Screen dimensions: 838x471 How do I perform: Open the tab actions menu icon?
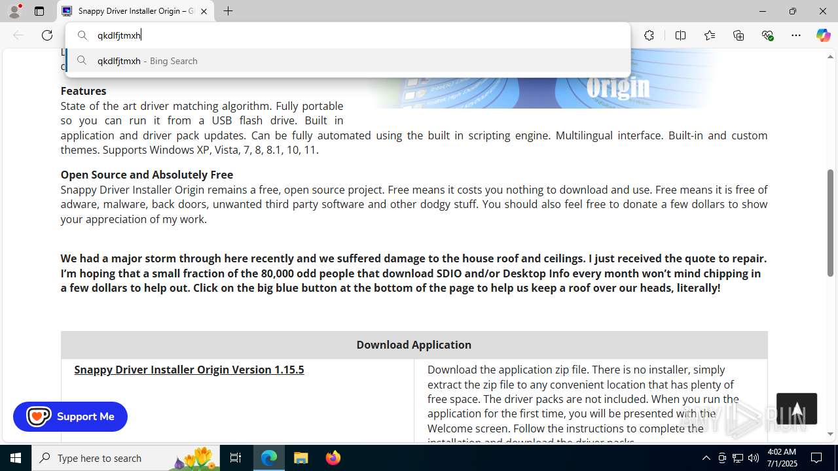click(39, 11)
